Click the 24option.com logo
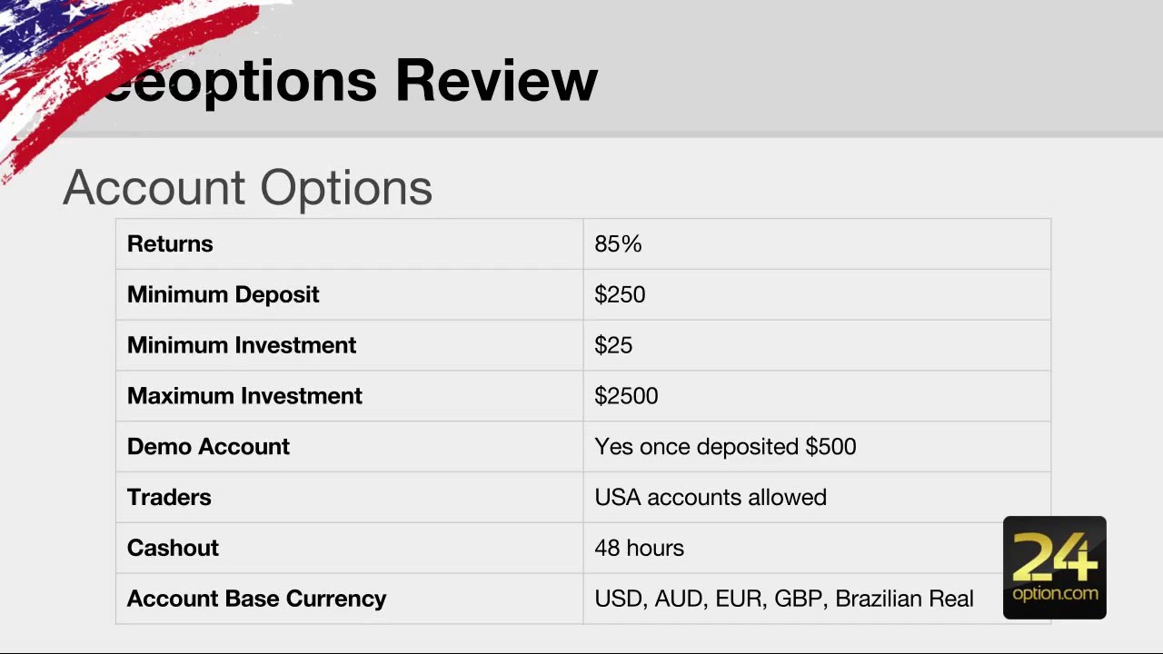This screenshot has height=654, width=1163. click(x=1054, y=568)
